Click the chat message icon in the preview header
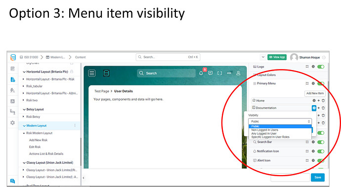The height and width of the screenshot is (187, 341). (211, 73)
